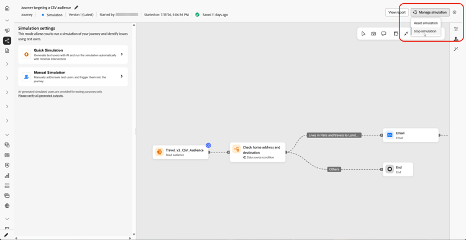Open the Manual Simulation card

point(73,76)
